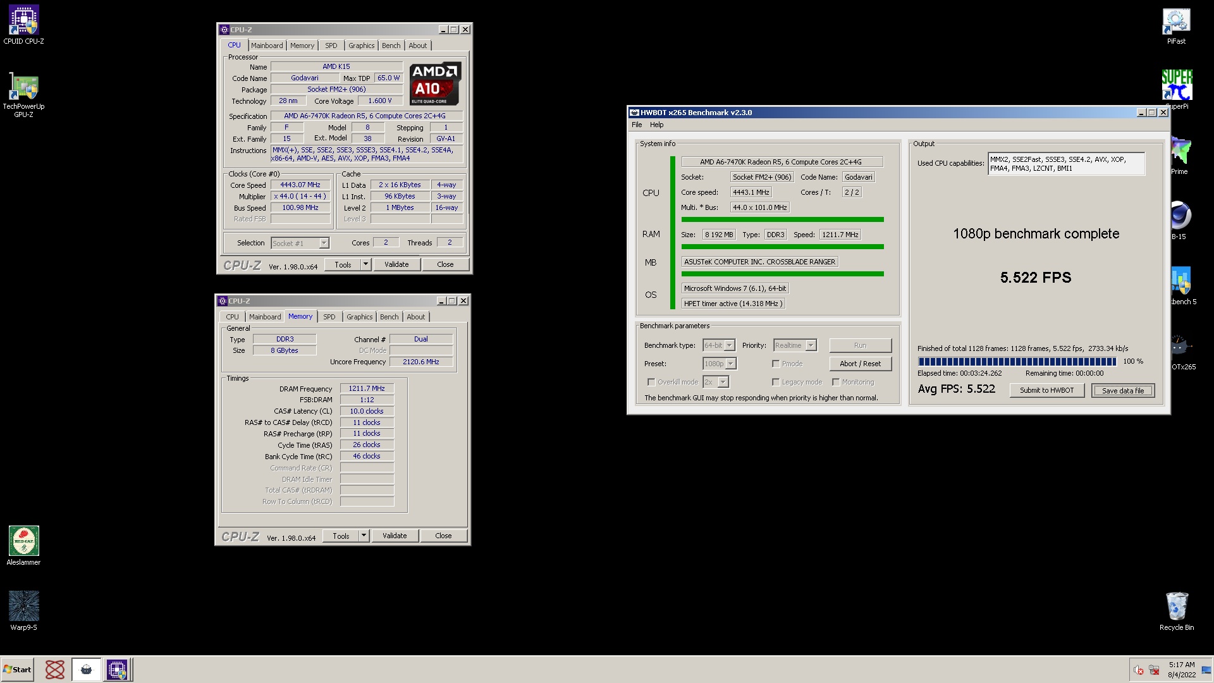This screenshot has height=683, width=1214.
Task: Click the Save data file button
Action: click(1123, 390)
